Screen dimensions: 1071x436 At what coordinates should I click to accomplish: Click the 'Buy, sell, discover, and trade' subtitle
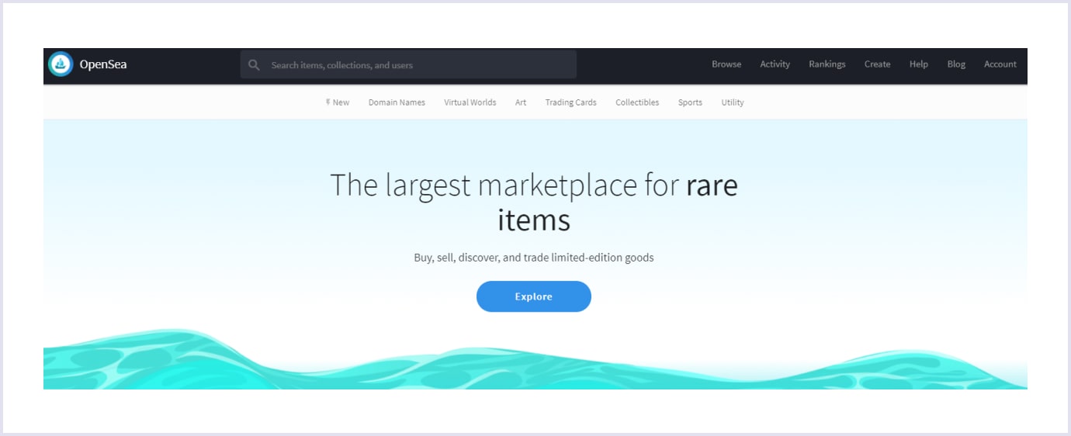534,258
